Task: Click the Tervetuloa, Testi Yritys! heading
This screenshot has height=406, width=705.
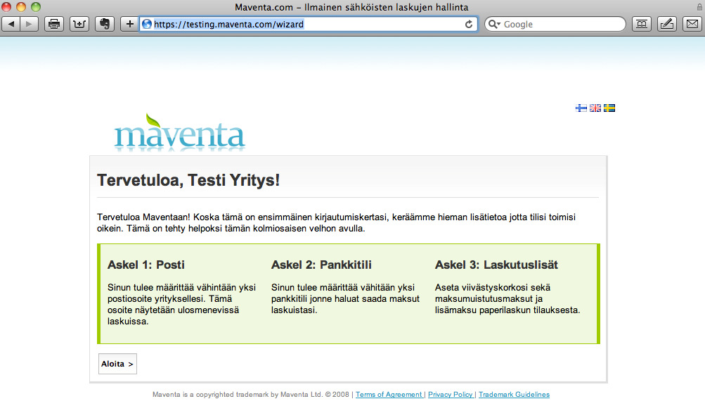Action: (x=188, y=180)
